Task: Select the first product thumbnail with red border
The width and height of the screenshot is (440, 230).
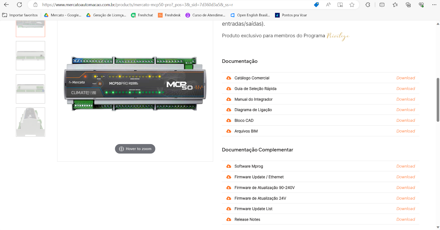Action: pyautogui.click(x=31, y=29)
